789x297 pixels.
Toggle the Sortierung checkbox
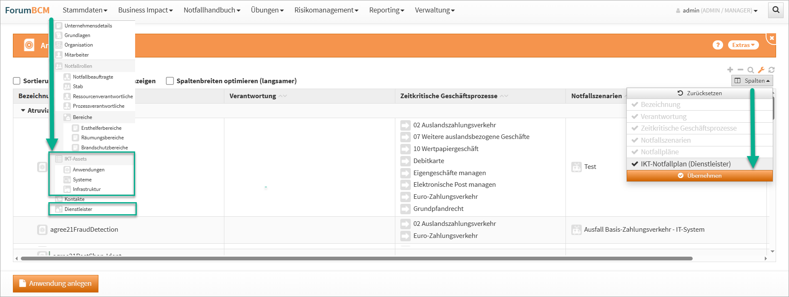click(x=17, y=81)
